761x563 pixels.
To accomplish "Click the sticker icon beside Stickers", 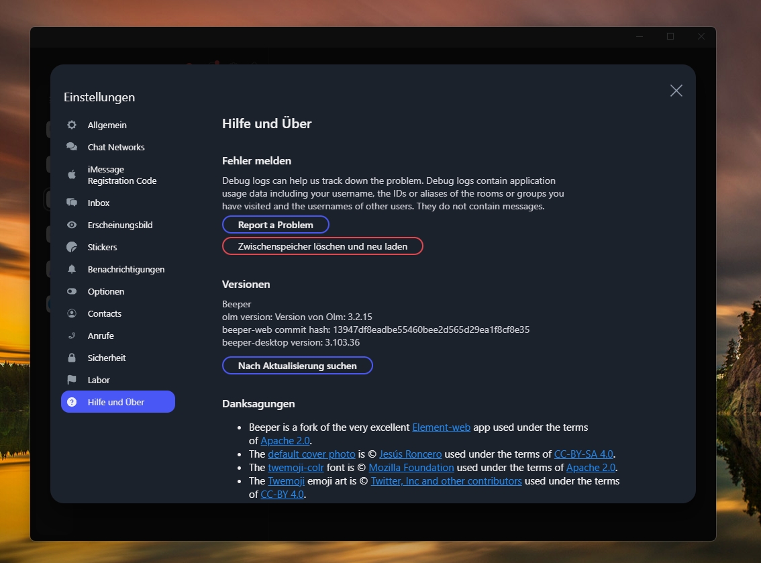I will [72, 247].
